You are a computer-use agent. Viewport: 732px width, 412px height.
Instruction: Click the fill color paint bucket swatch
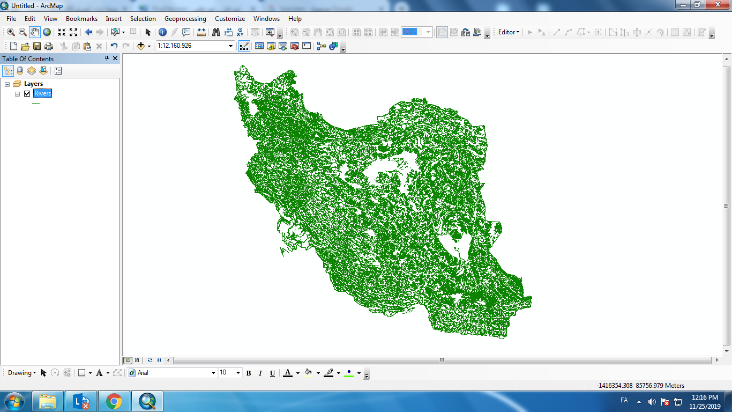(308, 373)
